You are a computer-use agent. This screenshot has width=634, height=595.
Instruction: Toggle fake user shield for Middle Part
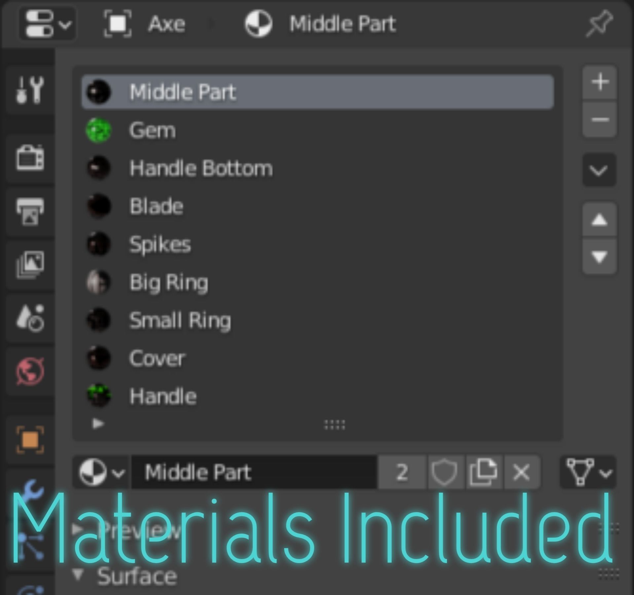click(x=444, y=472)
